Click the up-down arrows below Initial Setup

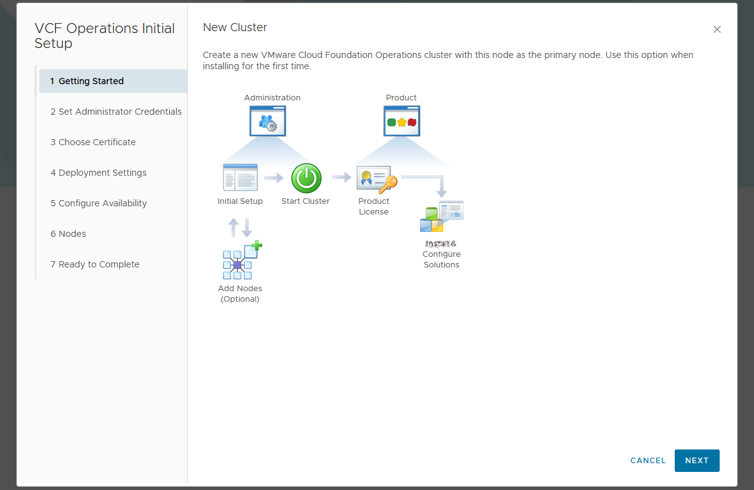point(240,228)
